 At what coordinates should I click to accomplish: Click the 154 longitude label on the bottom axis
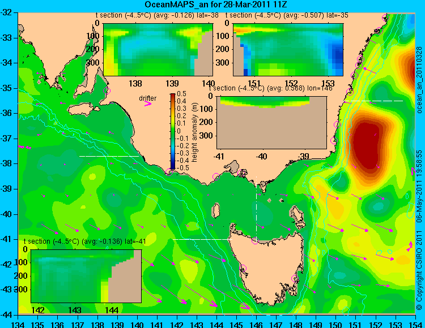point(415,324)
